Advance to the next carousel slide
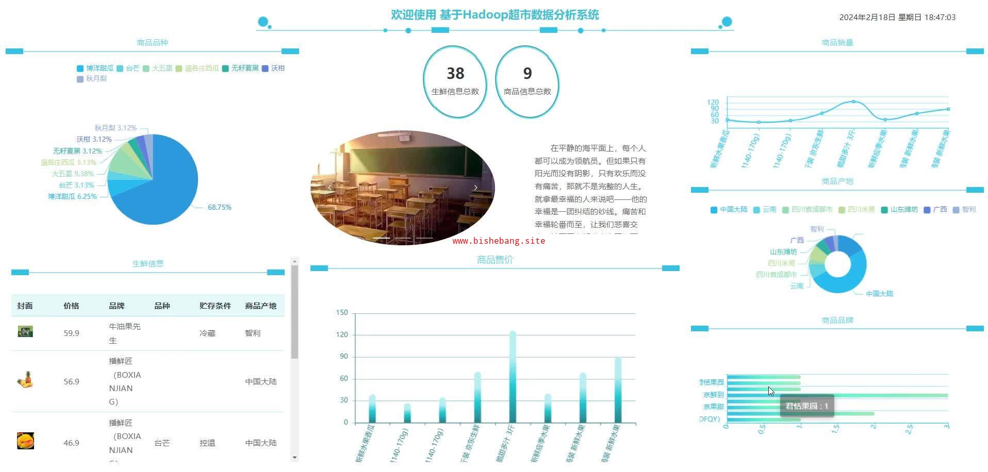This screenshot has height=472, width=988. [475, 188]
